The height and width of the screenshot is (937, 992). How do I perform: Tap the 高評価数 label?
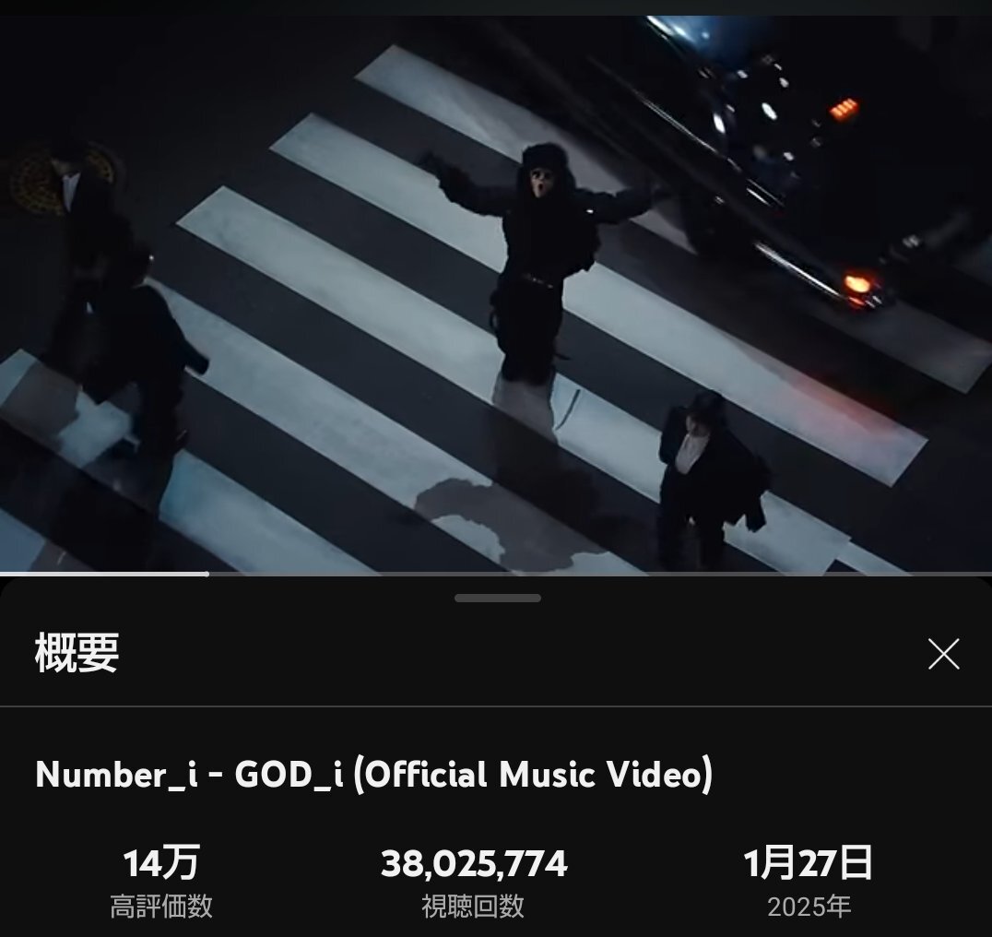tap(161, 906)
